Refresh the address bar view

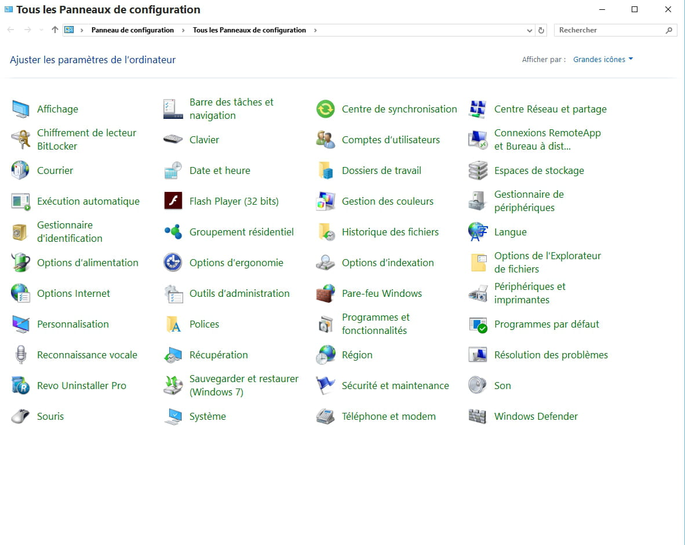point(541,30)
